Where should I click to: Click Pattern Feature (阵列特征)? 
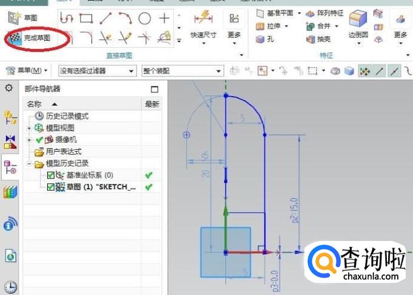point(324,13)
